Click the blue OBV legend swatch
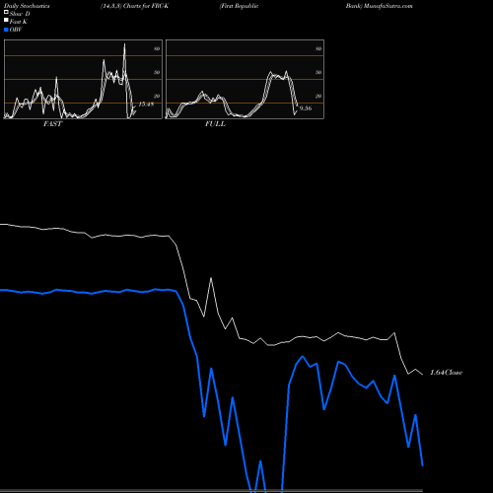The height and width of the screenshot is (493, 493). click(6, 30)
